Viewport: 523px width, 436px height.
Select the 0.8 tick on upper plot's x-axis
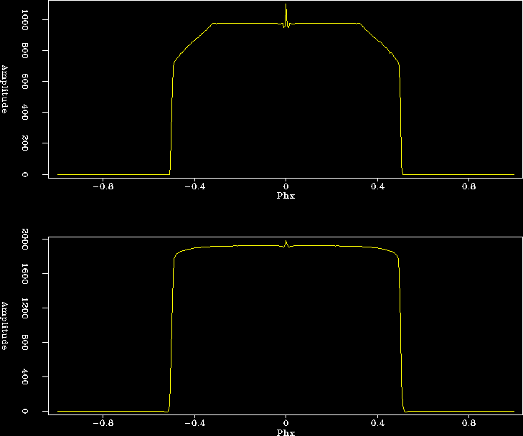click(469, 186)
